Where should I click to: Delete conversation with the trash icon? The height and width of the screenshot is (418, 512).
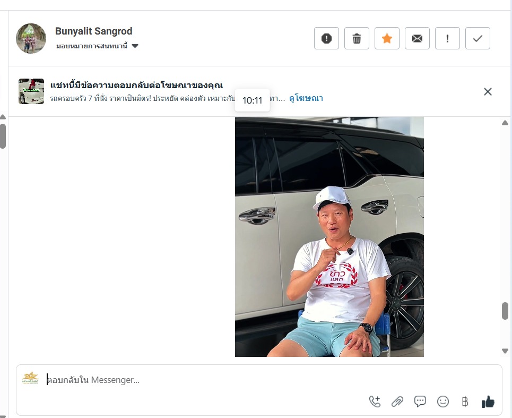(x=357, y=39)
